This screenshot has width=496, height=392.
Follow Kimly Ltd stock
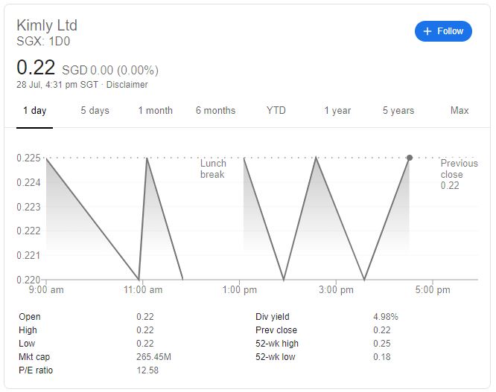click(x=443, y=31)
